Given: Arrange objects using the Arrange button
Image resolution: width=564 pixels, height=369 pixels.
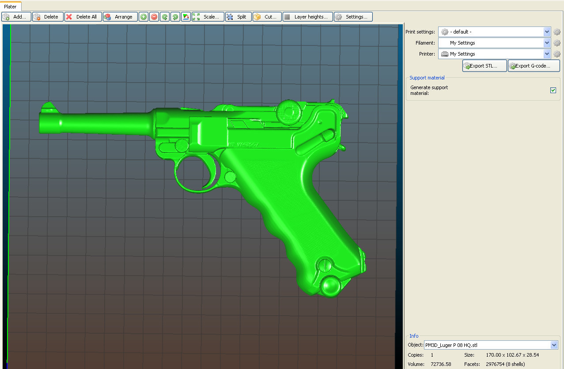Looking at the screenshot, I should point(120,17).
